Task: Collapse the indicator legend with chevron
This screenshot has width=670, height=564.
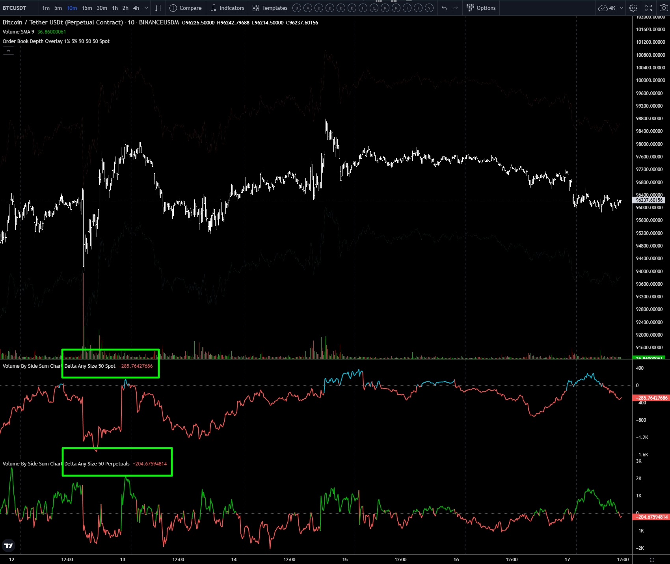Action: tap(8, 50)
